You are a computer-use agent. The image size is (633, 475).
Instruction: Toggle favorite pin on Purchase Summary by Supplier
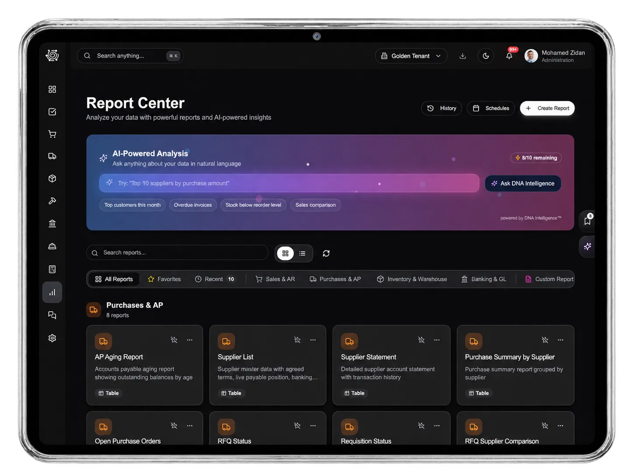(x=545, y=340)
